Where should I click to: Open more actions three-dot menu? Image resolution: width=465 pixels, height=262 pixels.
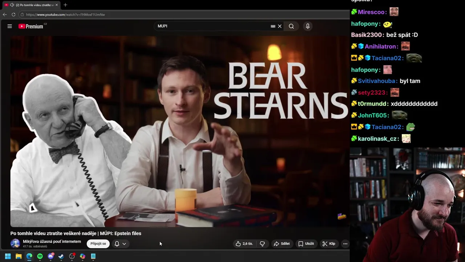point(345,244)
